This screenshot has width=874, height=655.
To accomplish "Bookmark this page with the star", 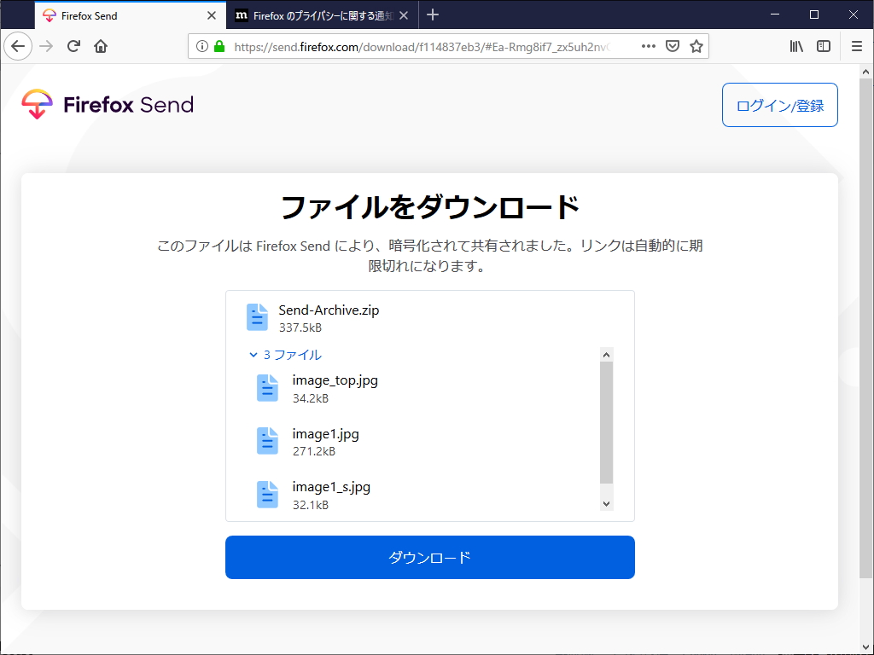I will (x=696, y=46).
